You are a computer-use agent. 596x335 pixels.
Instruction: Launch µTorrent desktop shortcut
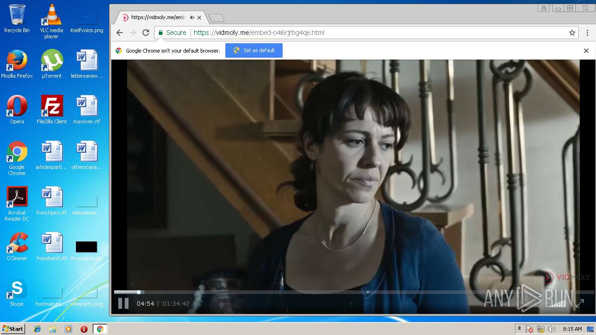[51, 64]
